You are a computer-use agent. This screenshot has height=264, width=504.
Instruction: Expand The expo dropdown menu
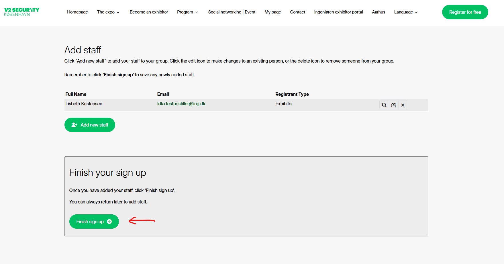pyautogui.click(x=108, y=12)
